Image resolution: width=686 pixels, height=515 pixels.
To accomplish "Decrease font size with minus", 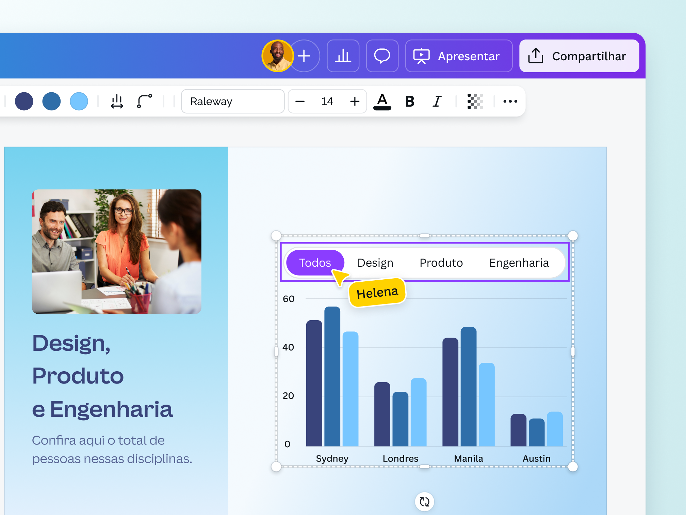I will pos(300,101).
